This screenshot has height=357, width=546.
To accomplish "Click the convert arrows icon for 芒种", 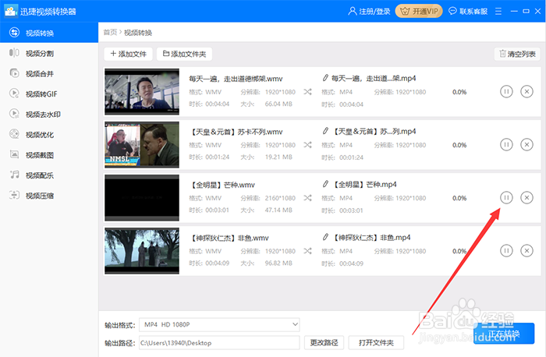I will [307, 198].
